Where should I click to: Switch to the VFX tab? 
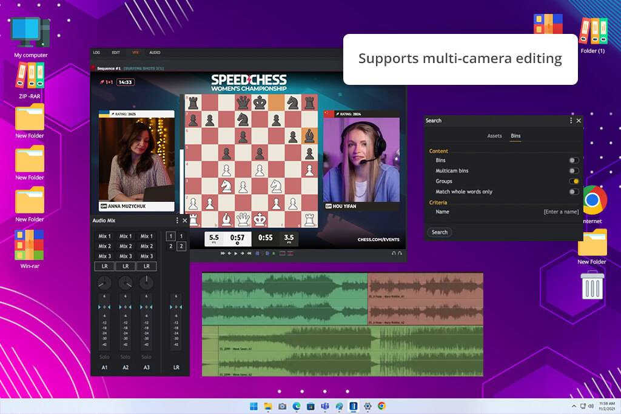pos(135,52)
